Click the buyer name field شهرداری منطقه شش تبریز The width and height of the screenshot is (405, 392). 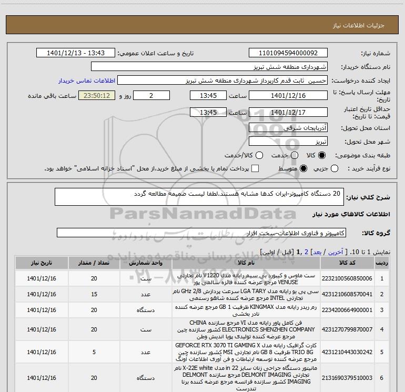pos(209,66)
